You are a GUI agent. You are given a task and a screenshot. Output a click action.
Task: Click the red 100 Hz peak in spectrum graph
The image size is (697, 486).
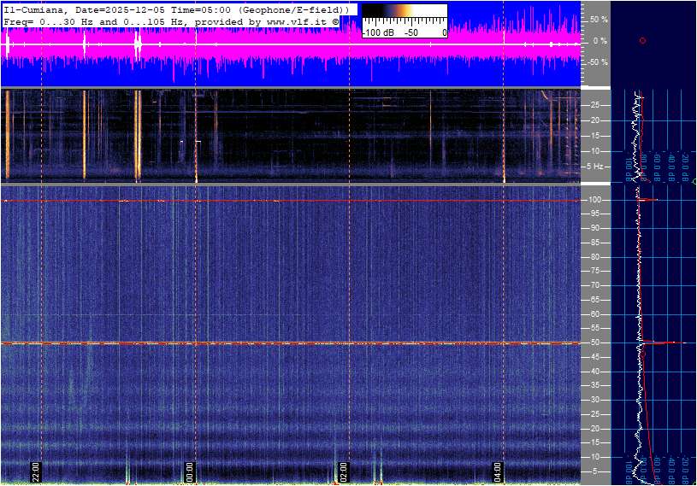[x=650, y=200]
